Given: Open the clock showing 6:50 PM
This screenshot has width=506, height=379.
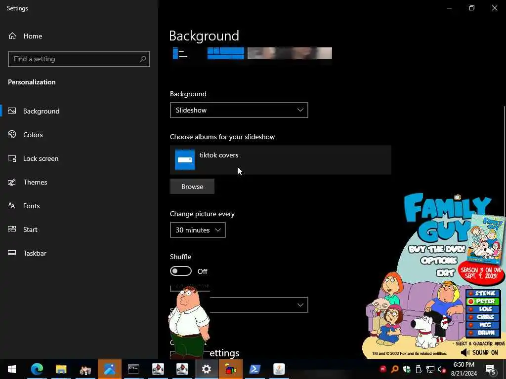Looking at the screenshot, I should [x=464, y=369].
